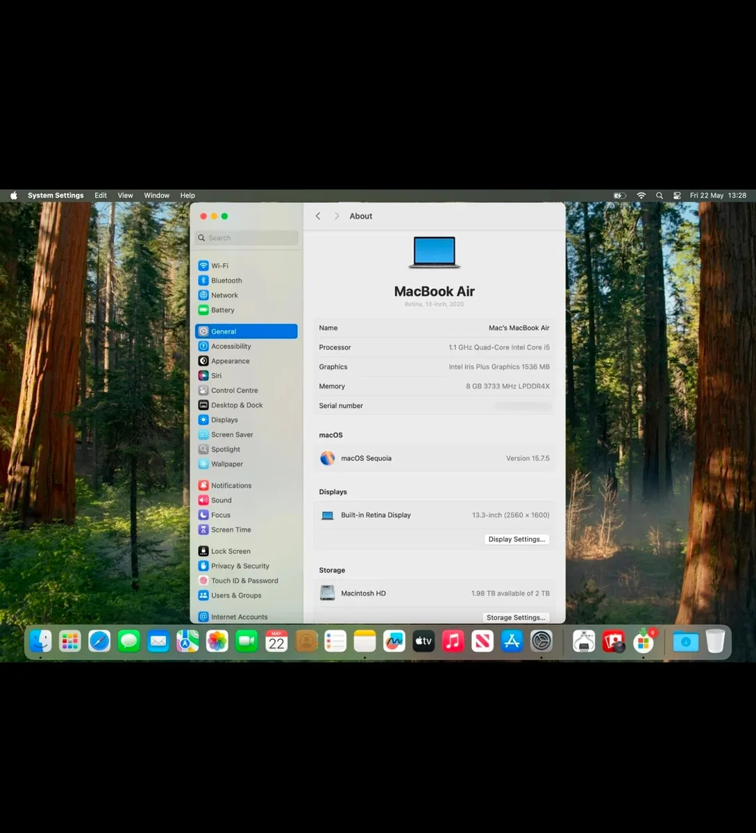Image resolution: width=756 pixels, height=833 pixels.
Task: Open Privacy & Security settings
Action: click(246, 566)
